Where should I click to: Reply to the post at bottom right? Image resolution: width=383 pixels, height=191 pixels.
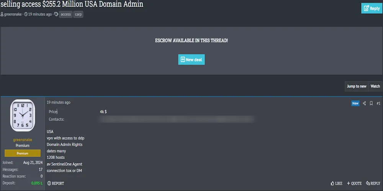[x=373, y=183]
